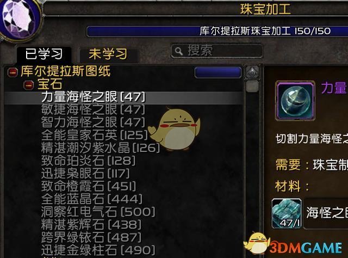Select recipe 力量海怪之眼 [47]

click(x=123, y=97)
